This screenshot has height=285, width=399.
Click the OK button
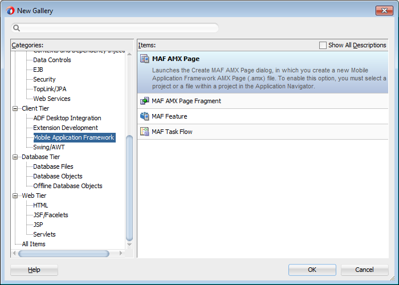pyautogui.click(x=312, y=270)
